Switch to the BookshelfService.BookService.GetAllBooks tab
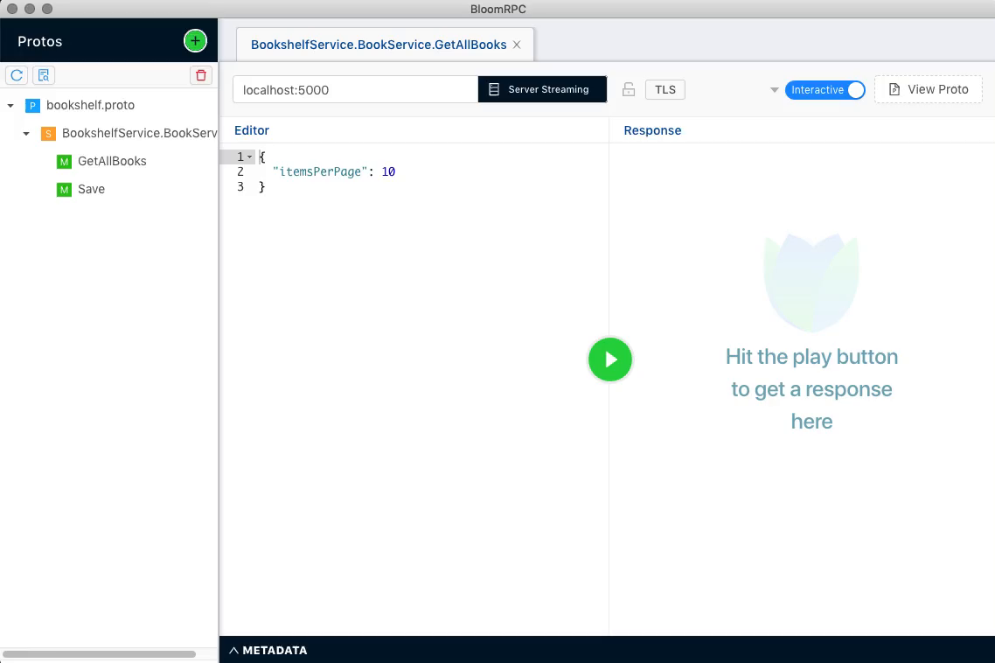This screenshot has height=663, width=995. tap(378, 44)
